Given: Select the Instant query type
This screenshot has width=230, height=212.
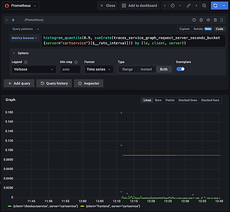Looking at the screenshot, I should [146, 69].
